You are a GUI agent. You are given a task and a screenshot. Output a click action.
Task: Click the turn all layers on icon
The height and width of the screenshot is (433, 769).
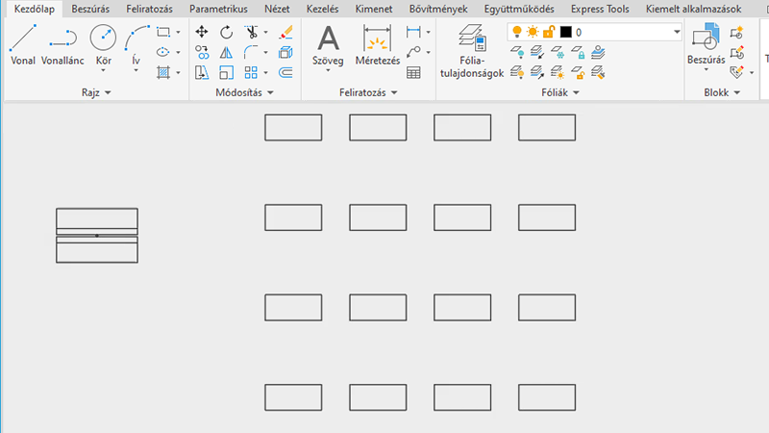pyautogui.click(x=516, y=73)
